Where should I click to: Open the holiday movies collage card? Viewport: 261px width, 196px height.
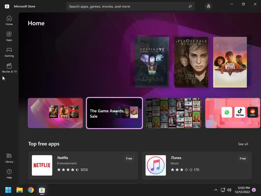[x=173, y=113]
